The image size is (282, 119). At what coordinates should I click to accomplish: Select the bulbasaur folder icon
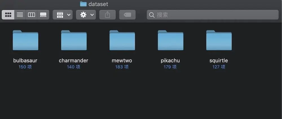(25, 40)
